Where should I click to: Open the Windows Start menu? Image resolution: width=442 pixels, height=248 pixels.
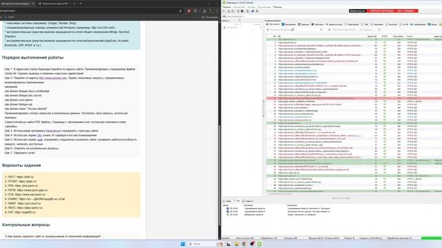(182, 244)
